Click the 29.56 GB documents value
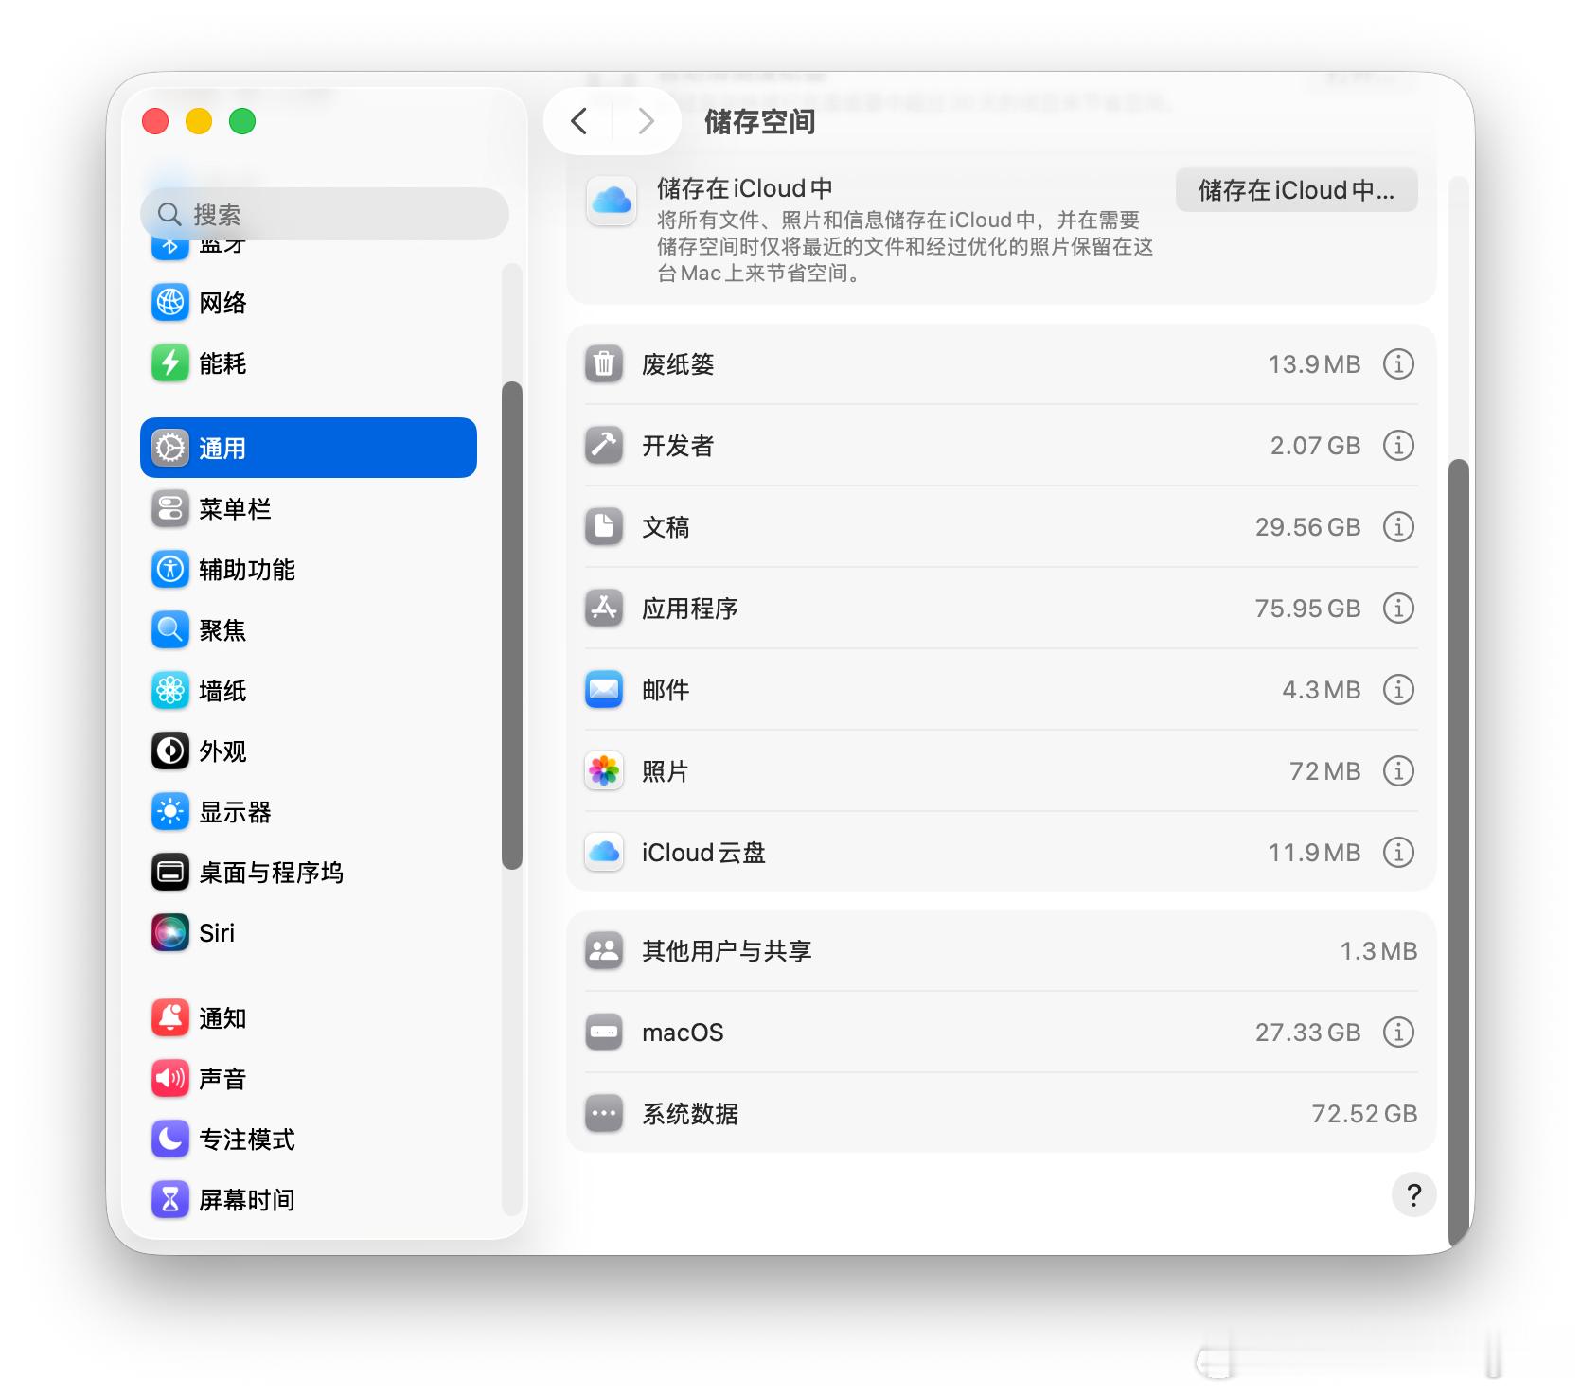The width and height of the screenshot is (1581, 1395). point(1307,527)
